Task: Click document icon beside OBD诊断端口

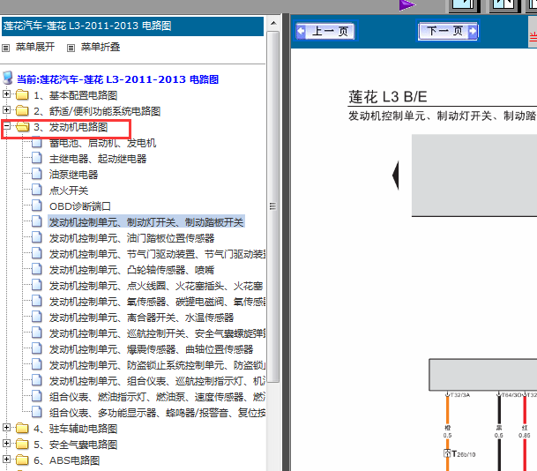Action: point(37,206)
